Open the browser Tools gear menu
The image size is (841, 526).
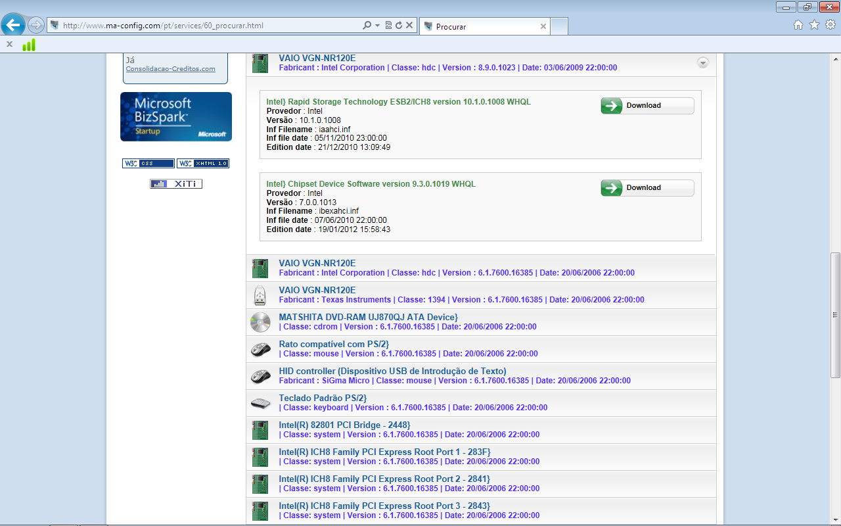tap(830, 25)
